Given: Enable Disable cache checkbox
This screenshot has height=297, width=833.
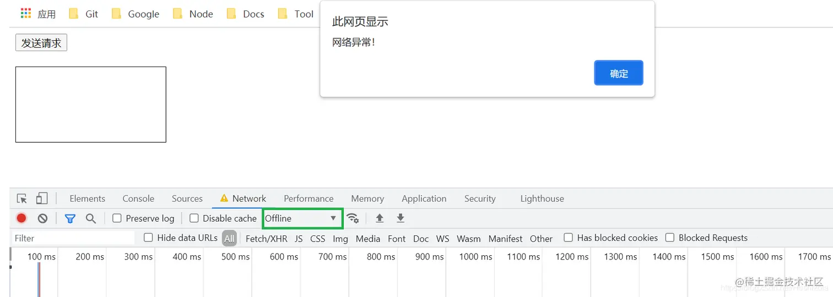Looking at the screenshot, I should coord(194,218).
